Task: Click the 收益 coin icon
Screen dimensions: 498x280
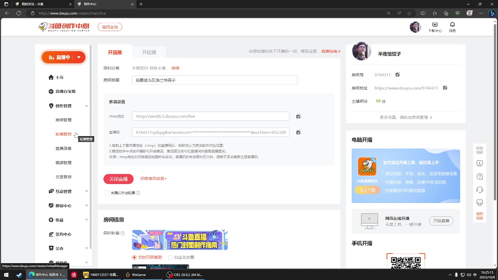Action: click(51, 220)
